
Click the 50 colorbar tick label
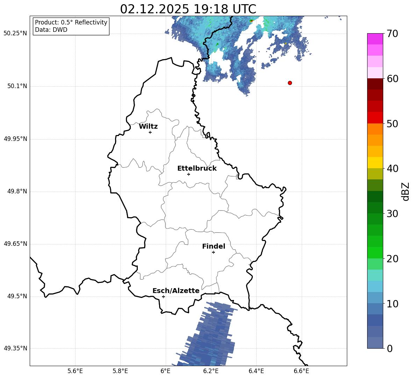coord(392,123)
